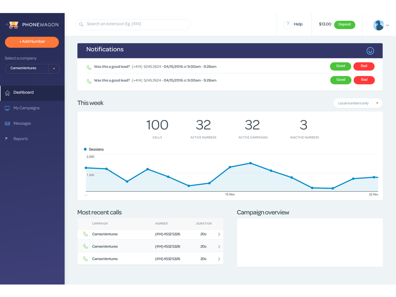Screen dimensions: 396x297
Task: Click the ACTIVE CAMPAIGNS label
Action: click(x=253, y=137)
